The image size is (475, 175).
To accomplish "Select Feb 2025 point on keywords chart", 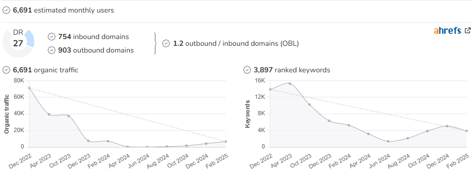I will pos(467,131).
